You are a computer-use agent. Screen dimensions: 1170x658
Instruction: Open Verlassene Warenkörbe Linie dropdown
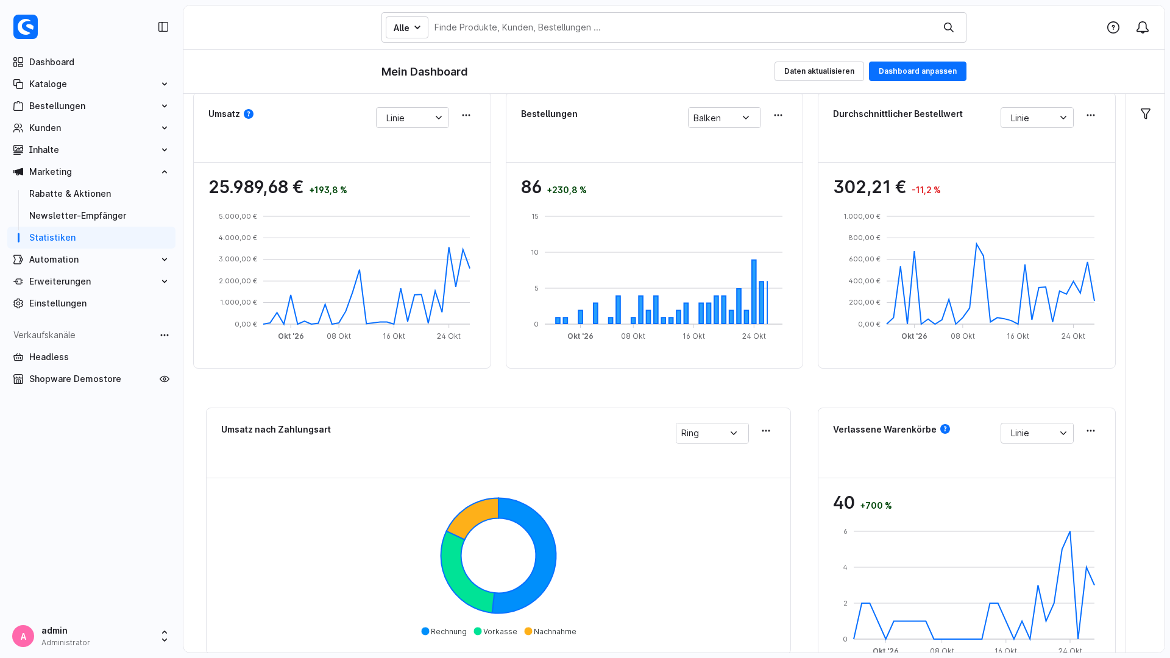point(1037,433)
